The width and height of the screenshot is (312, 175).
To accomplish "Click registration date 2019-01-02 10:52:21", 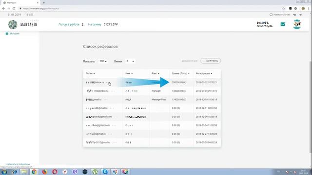I will (x=206, y=82).
